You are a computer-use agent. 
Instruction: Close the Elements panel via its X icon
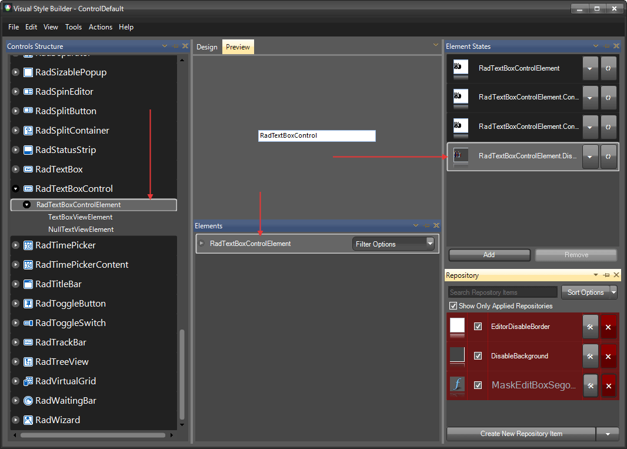point(436,225)
